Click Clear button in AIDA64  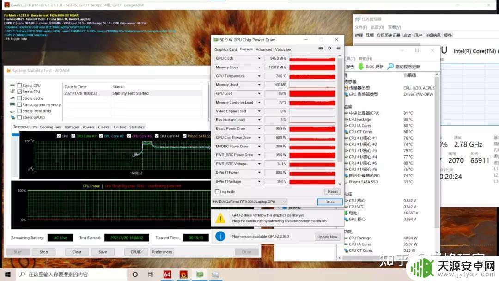77,252
